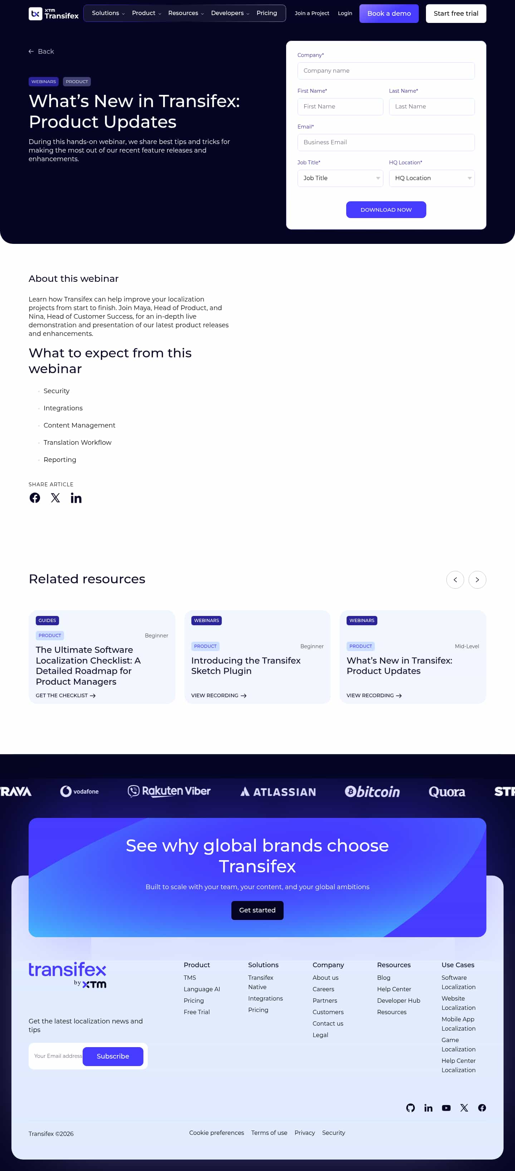The width and height of the screenshot is (515, 1171).
Task: Open Terms of use link
Action: (x=269, y=1133)
